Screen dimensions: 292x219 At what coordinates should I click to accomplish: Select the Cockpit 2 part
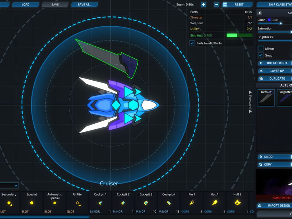coord(123,203)
